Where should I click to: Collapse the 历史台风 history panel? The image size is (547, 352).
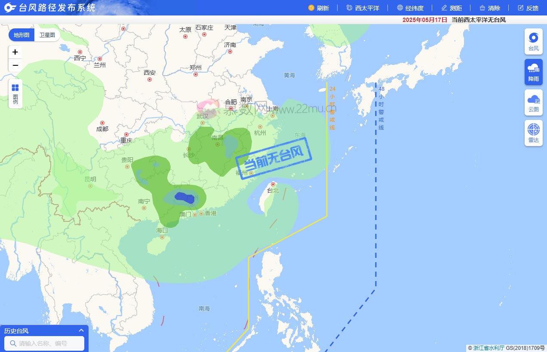point(80,331)
